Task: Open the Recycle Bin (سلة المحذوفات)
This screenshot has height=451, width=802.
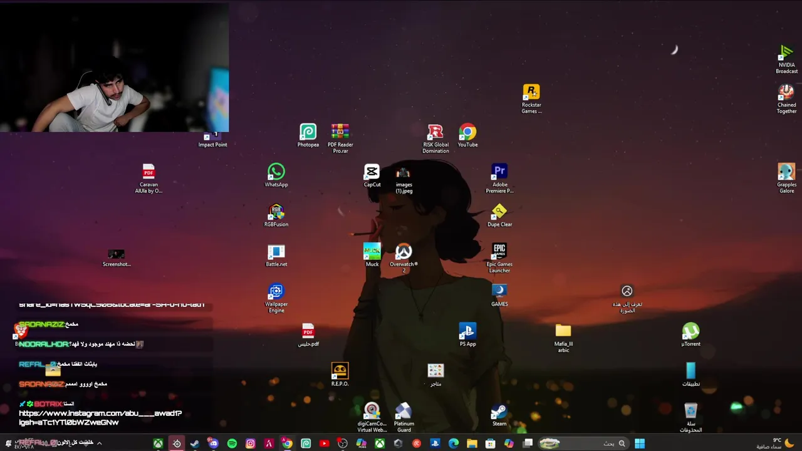Action: (690, 418)
